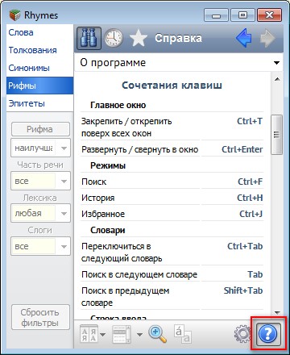The height and width of the screenshot is (355, 290).
Task: Click the Рифма button
Action: [40, 129]
